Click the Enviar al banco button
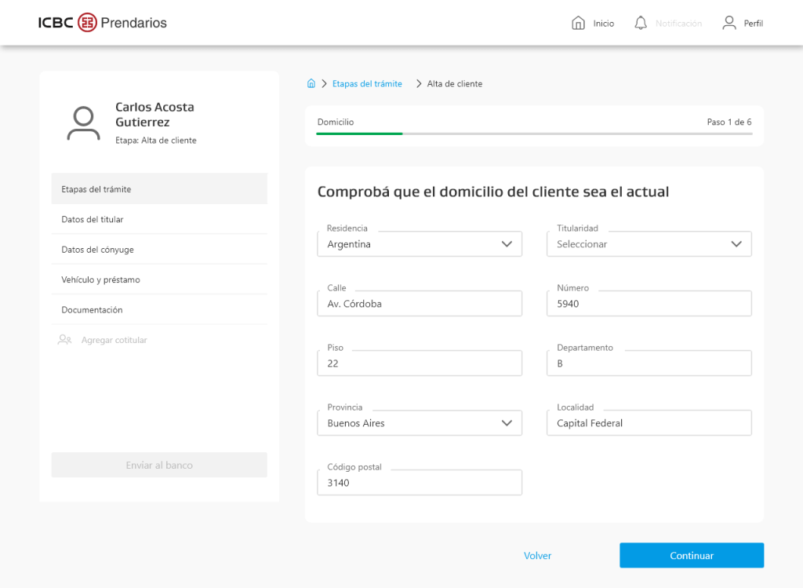The width and height of the screenshot is (803, 588). [x=159, y=465]
